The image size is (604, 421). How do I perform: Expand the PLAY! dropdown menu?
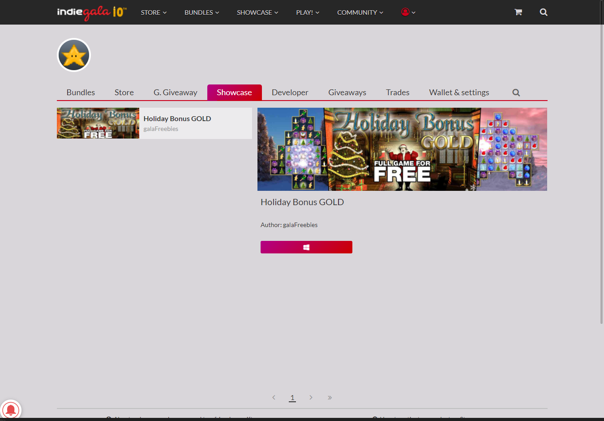[x=308, y=13]
